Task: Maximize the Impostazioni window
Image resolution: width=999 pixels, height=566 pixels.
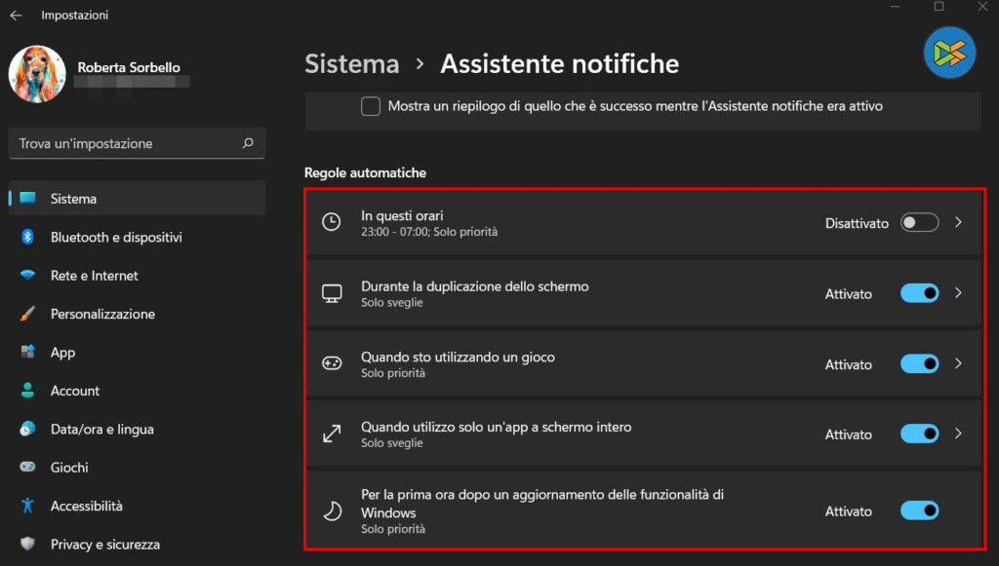Action: (939, 7)
